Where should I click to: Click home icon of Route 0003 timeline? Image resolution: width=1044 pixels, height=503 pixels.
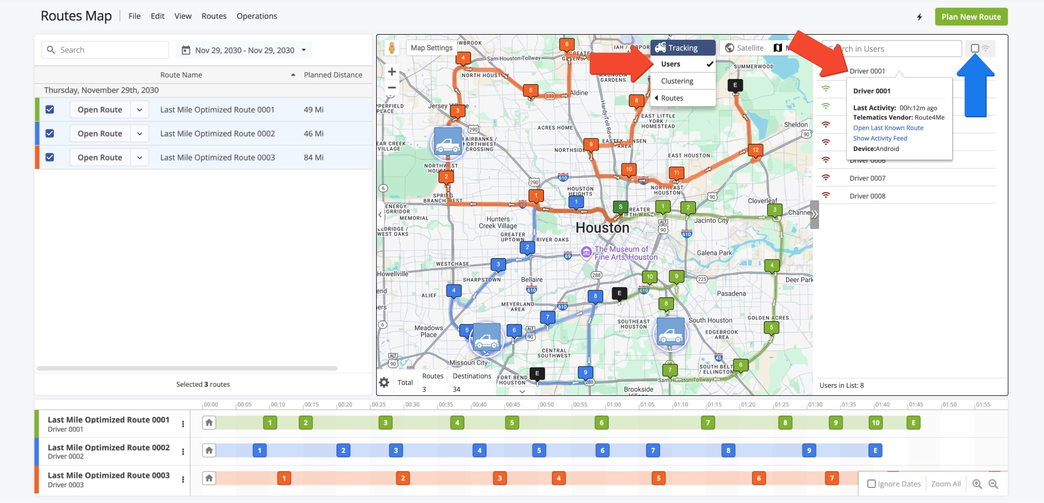point(209,478)
